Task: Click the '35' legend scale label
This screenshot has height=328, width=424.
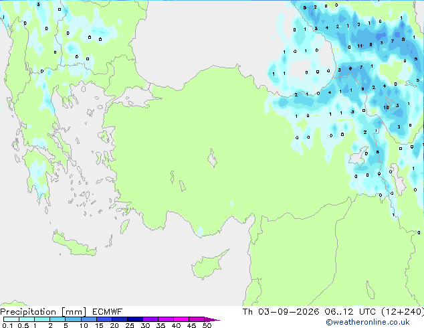Action: (x=161, y=325)
